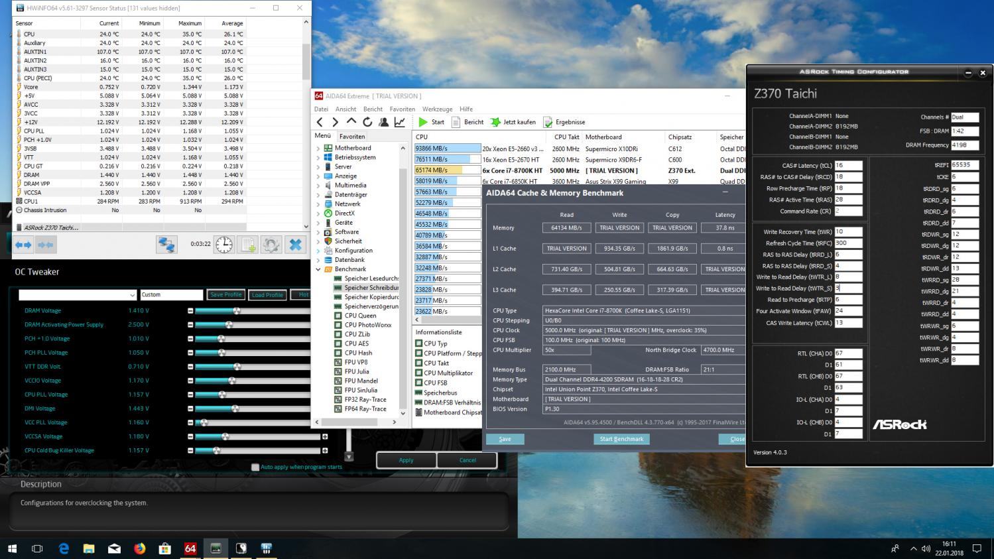Screen dimensions: 994x559
Task: Click Jetzt kaufen toolbar button
Action: click(x=513, y=122)
